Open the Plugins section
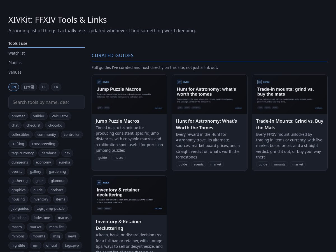 point(46,63)
